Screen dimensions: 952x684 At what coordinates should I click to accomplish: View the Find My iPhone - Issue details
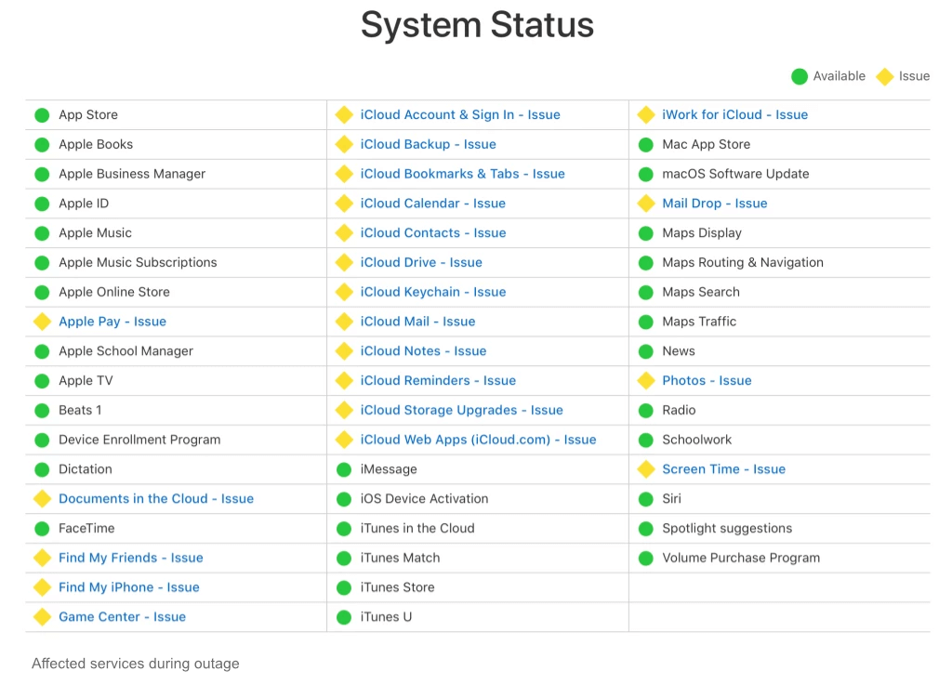[128, 587]
